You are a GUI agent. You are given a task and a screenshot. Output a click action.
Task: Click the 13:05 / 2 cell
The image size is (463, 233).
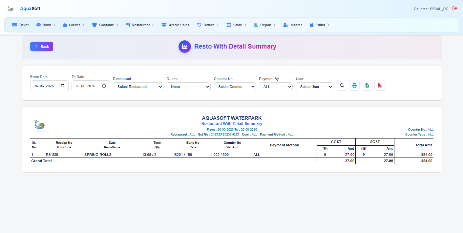tap(149, 155)
